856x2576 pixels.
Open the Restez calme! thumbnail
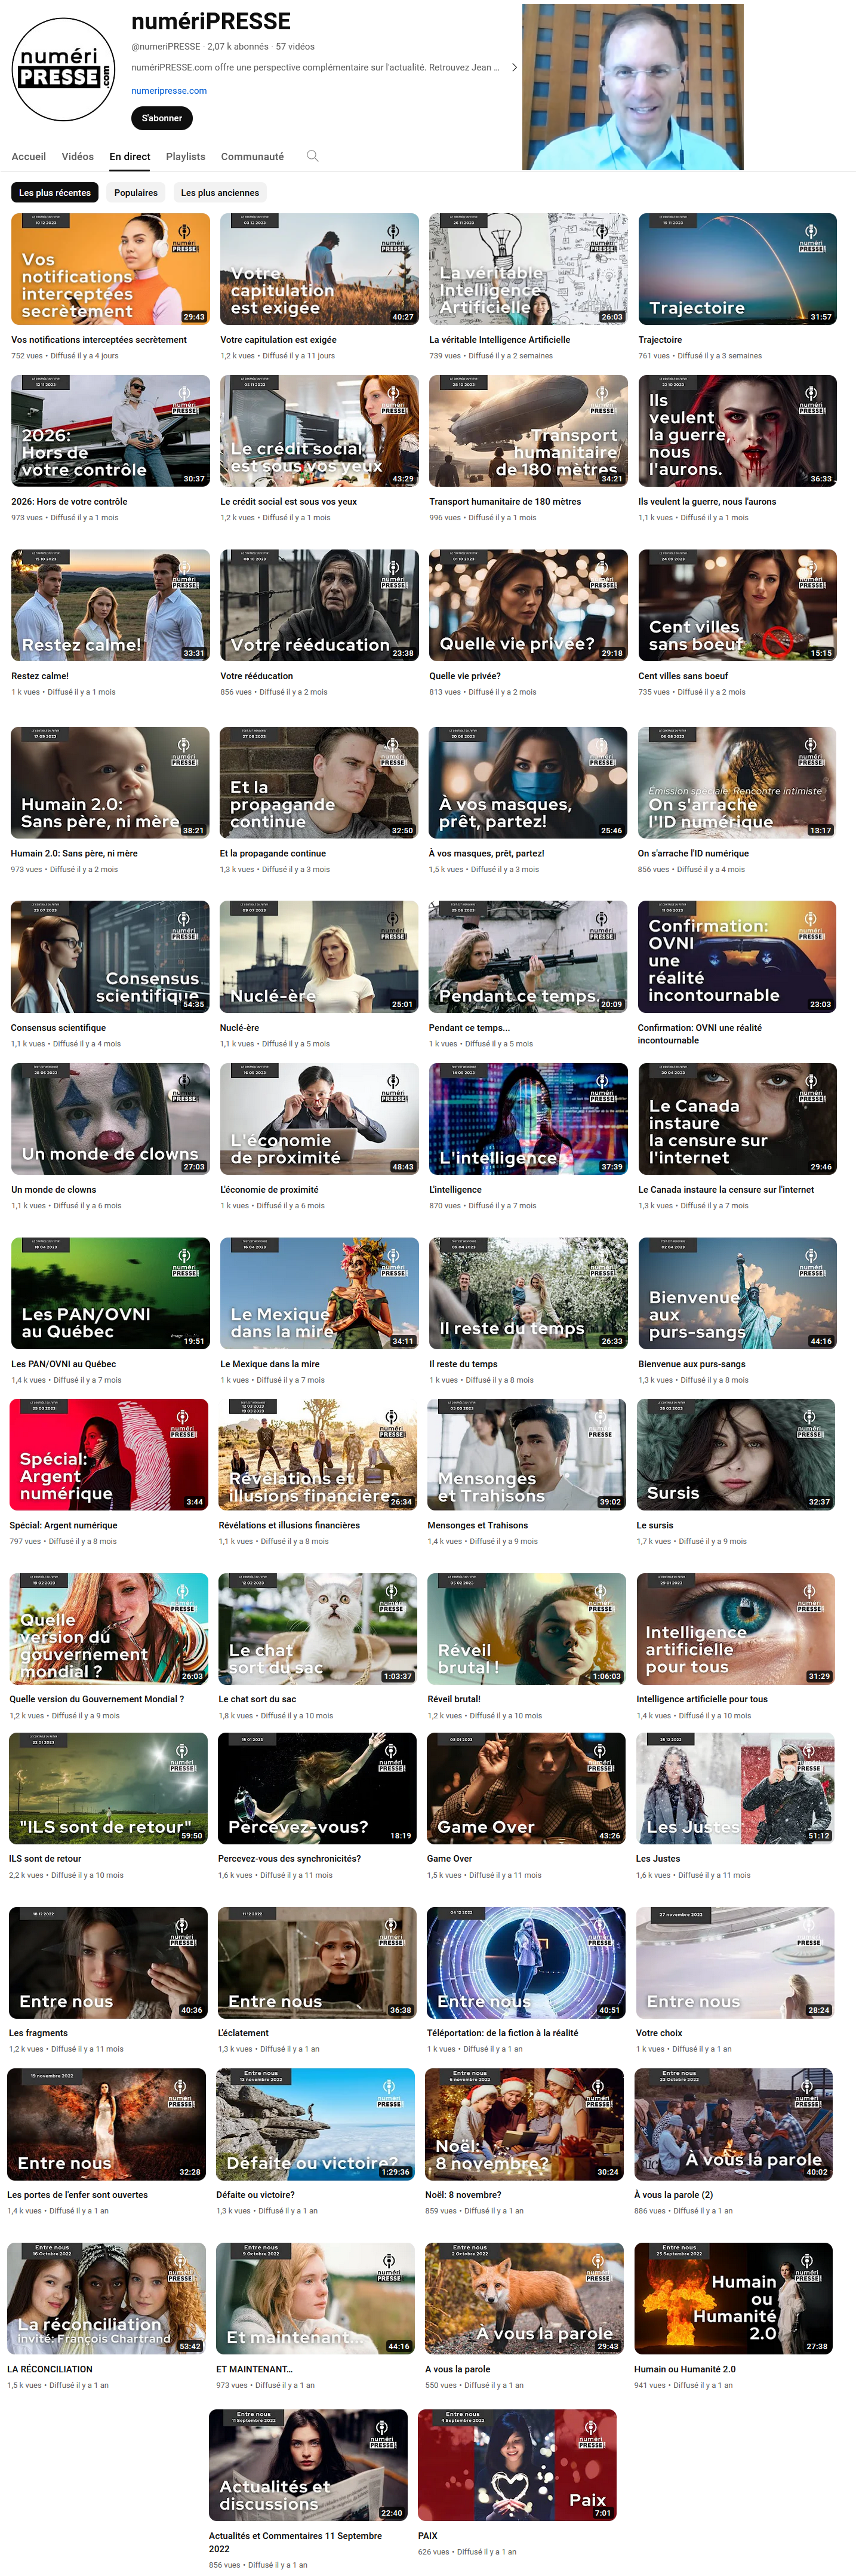[x=110, y=605]
